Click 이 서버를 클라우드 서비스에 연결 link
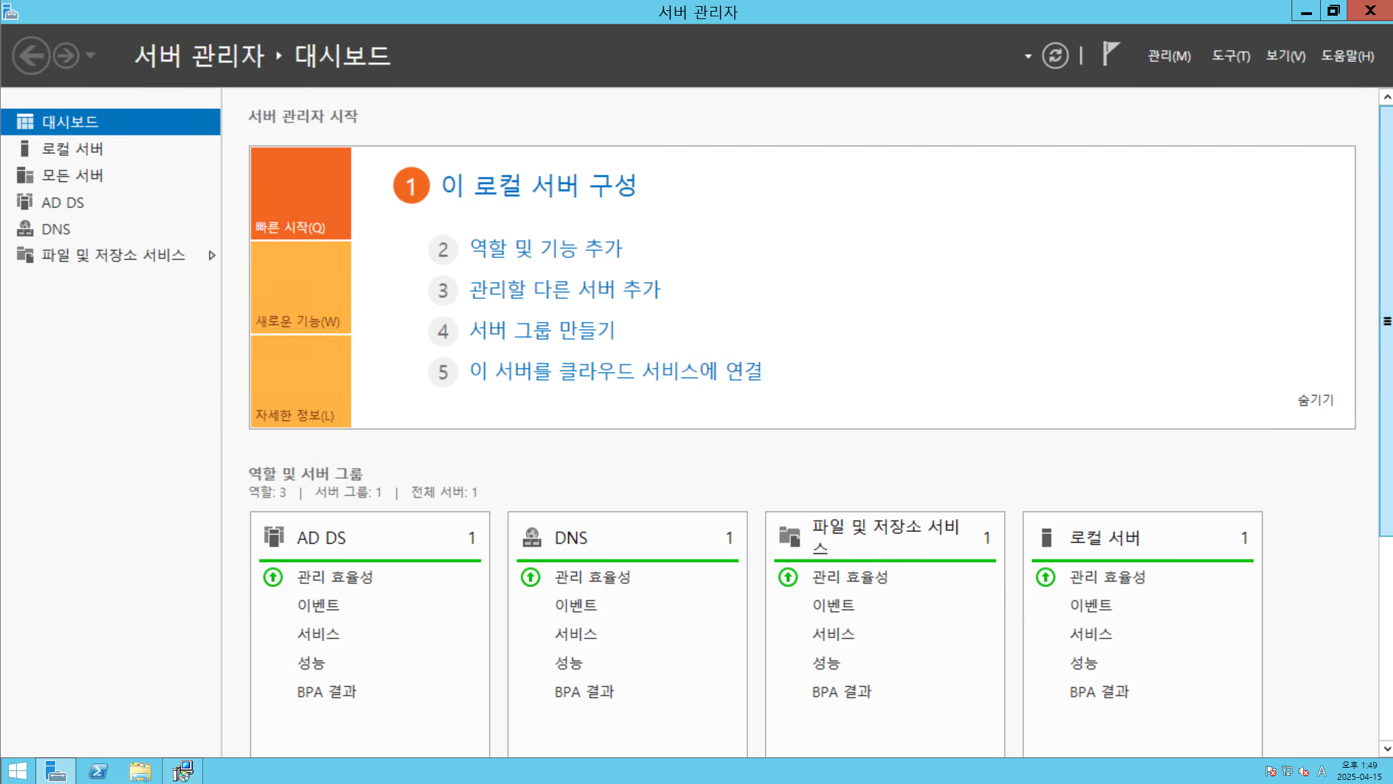The height and width of the screenshot is (784, 1393). [x=616, y=371]
